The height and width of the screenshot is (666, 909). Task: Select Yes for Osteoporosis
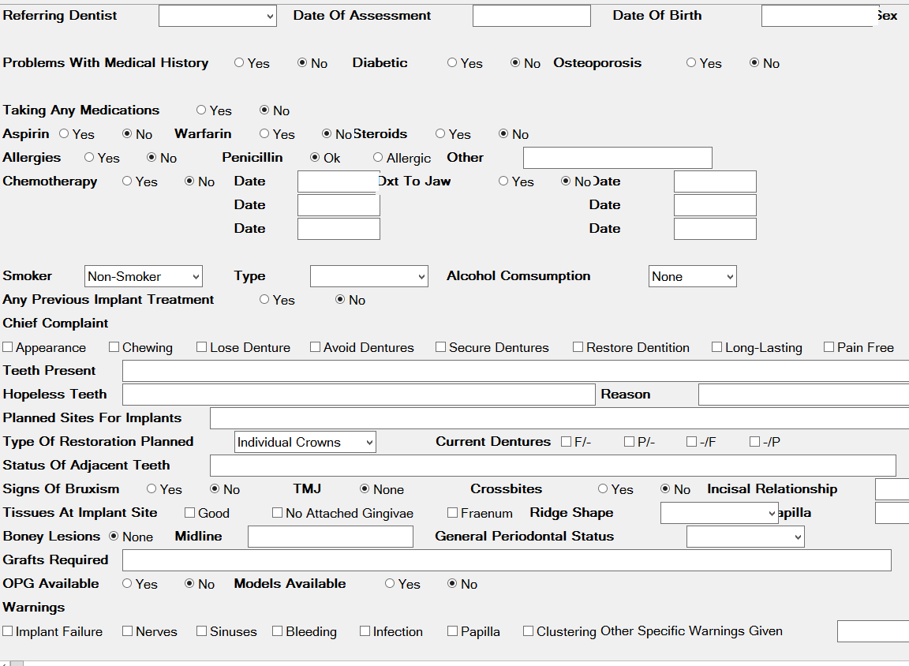(691, 63)
